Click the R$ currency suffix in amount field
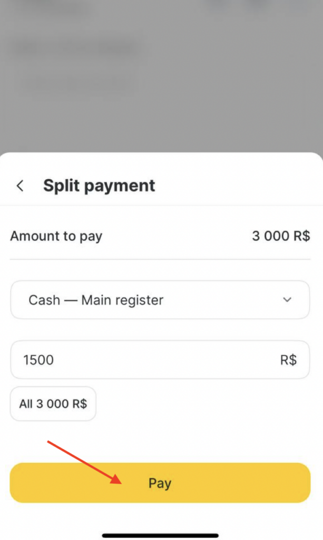Screen dimensions: 323x540 coord(288,360)
